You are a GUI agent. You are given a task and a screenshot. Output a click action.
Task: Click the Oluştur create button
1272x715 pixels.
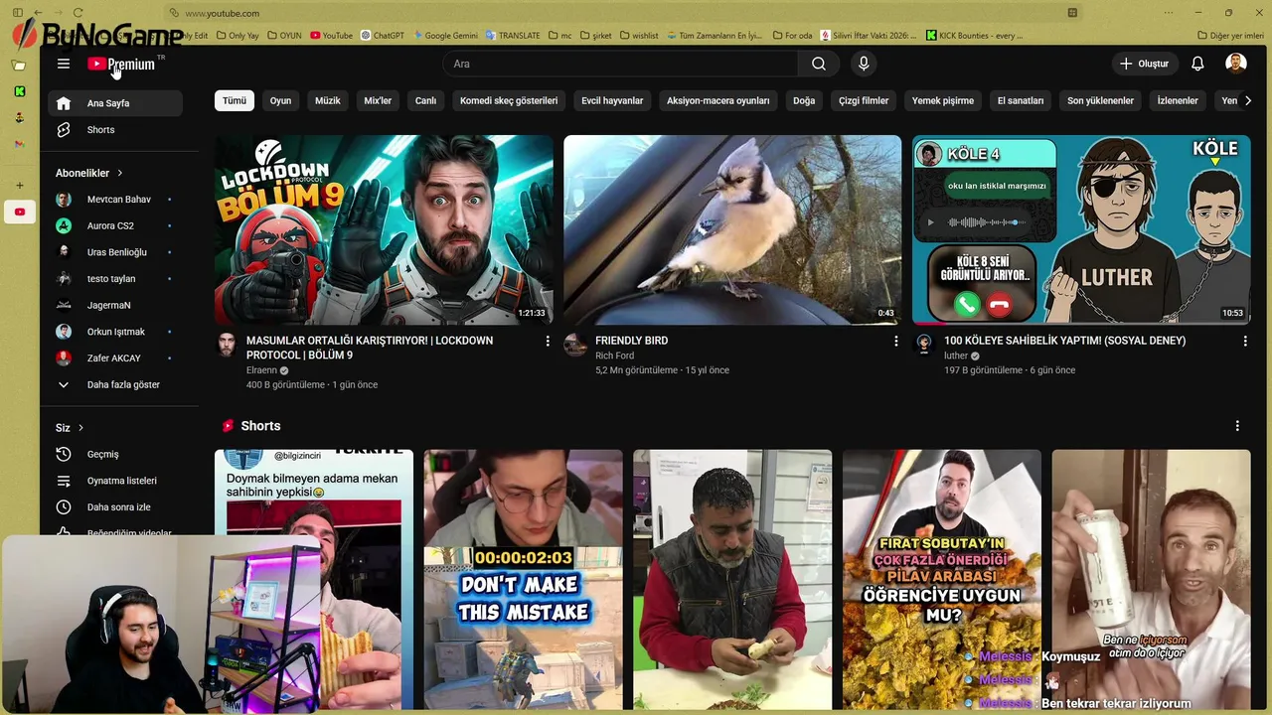1144,64
